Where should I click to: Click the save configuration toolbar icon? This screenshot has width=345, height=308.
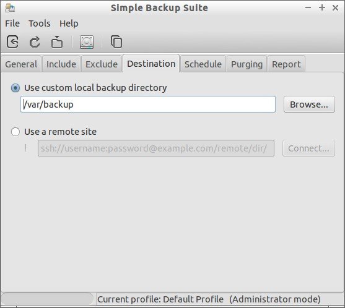(x=12, y=41)
